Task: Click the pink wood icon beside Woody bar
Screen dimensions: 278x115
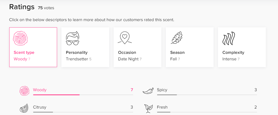Action: 24,91
